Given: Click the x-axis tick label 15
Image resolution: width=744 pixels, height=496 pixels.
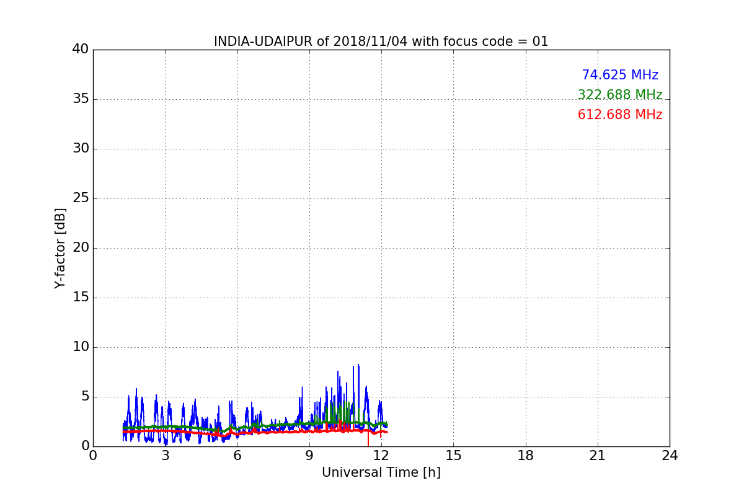Looking at the screenshot, I should pos(453,456).
